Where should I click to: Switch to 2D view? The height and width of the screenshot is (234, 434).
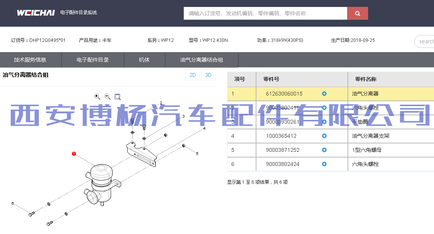tap(193, 75)
